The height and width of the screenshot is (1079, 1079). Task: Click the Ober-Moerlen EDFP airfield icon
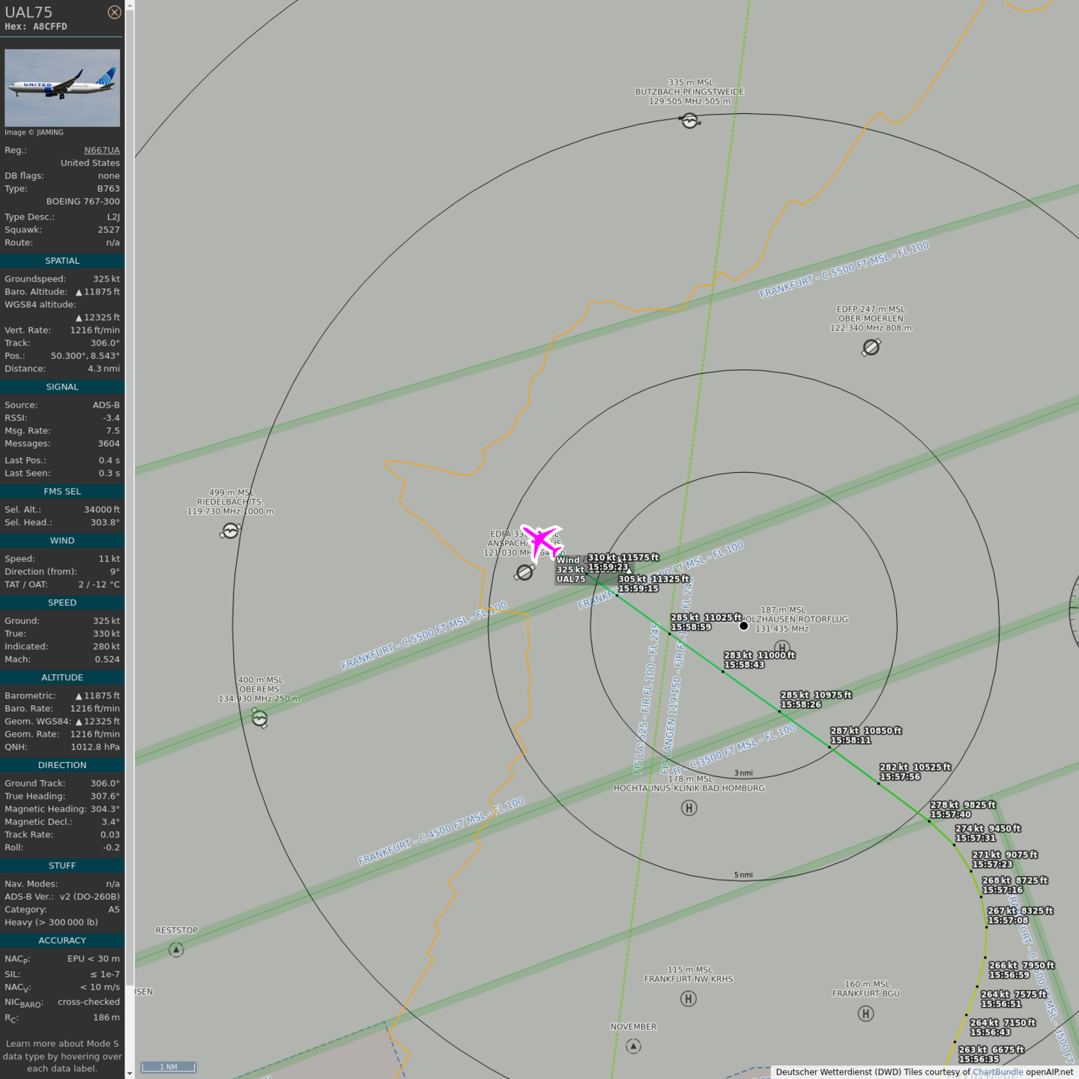tap(871, 348)
